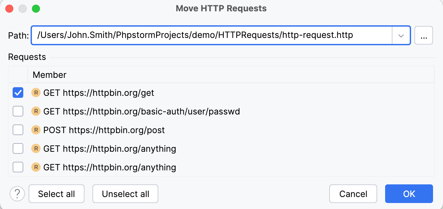Image resolution: width=443 pixels, height=209 pixels.
Task: Click the Requests section label
Action: coord(27,57)
